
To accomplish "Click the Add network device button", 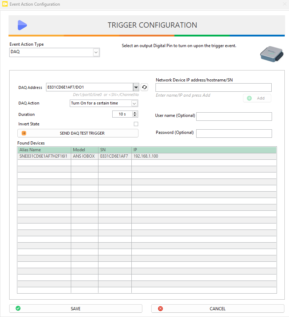I will [x=257, y=98].
